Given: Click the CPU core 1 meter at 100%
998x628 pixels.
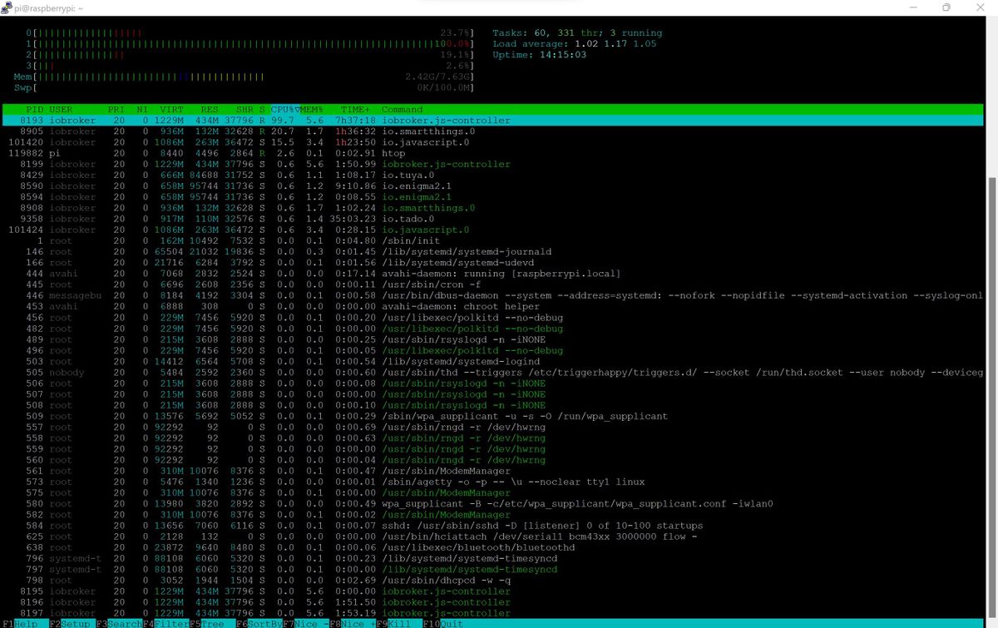Looking at the screenshot, I should click(250, 44).
